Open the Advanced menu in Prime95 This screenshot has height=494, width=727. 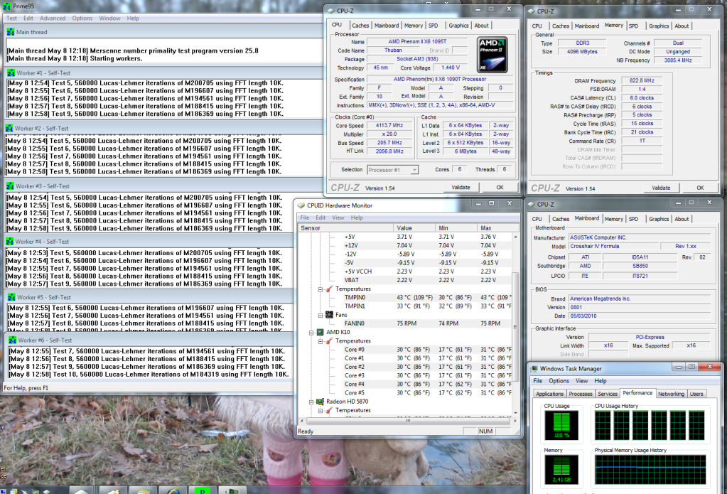[x=53, y=18]
